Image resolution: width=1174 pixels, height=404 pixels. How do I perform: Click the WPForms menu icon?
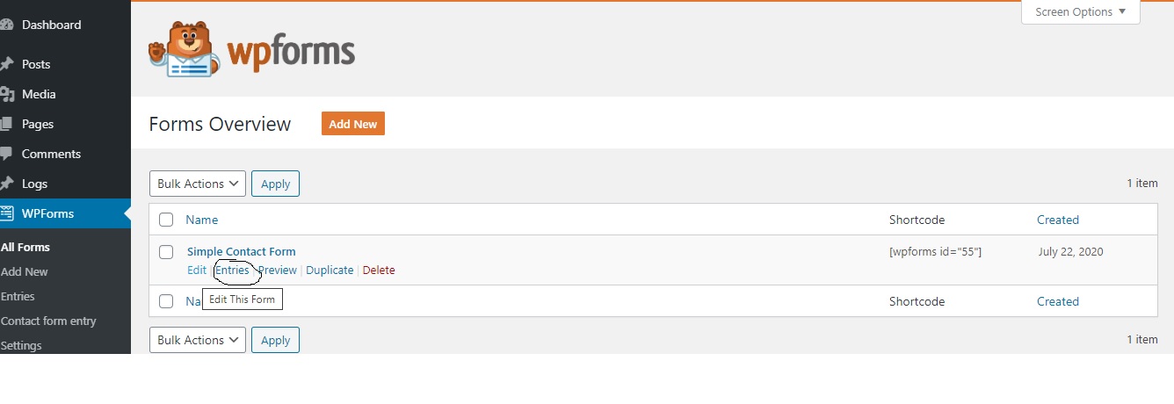pos(6,213)
